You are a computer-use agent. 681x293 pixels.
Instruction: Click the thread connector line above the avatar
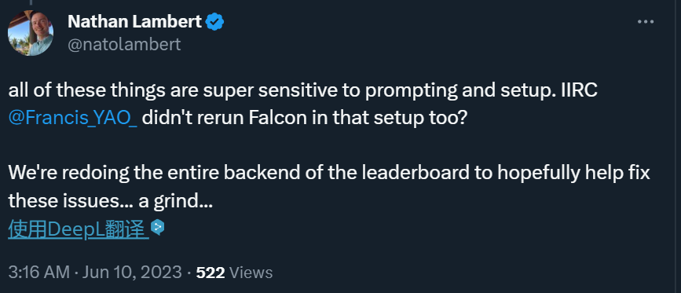(31, 2)
